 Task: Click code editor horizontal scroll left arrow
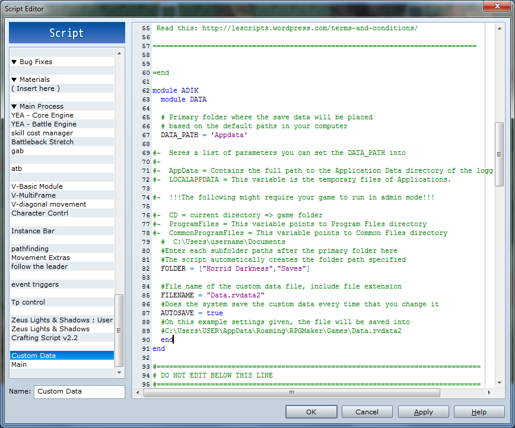(x=138, y=392)
